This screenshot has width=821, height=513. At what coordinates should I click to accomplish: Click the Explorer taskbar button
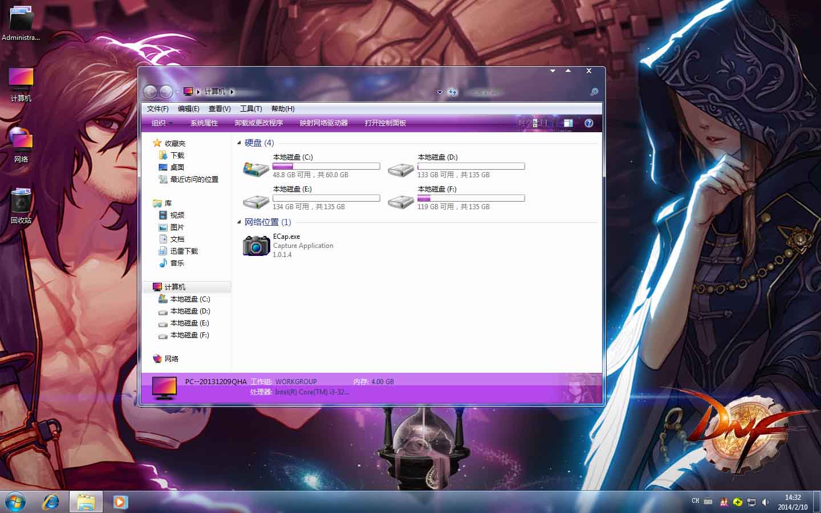click(x=86, y=502)
